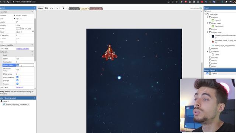Click the Primary radius input field
Viewport: 236px width, 133px height.
tap(25, 65)
